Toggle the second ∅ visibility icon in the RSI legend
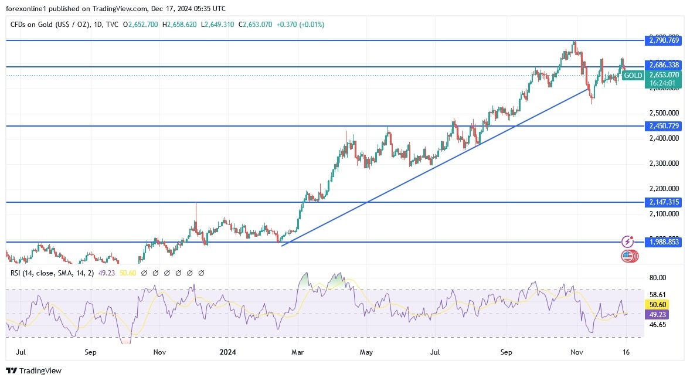Screen dimensions: 690x381 coord(155,273)
